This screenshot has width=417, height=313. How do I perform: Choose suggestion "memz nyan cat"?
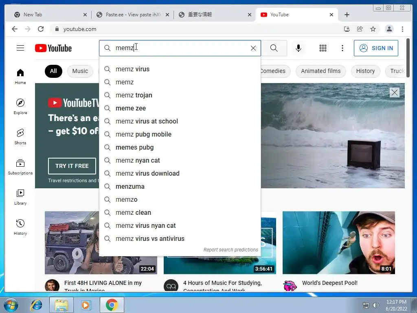pyautogui.click(x=180, y=161)
